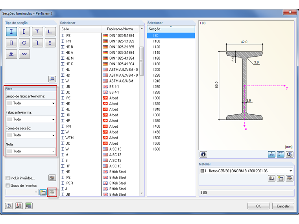Enable the Grupo de favoritos checkbox

[x=7, y=185]
